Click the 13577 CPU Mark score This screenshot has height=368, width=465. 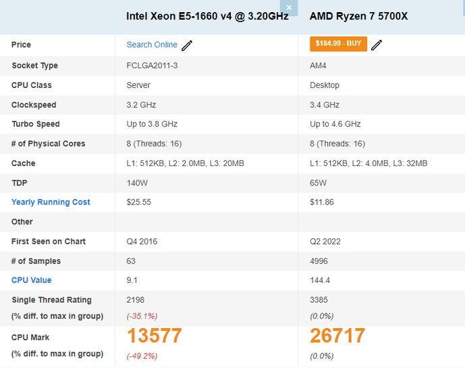pos(154,336)
